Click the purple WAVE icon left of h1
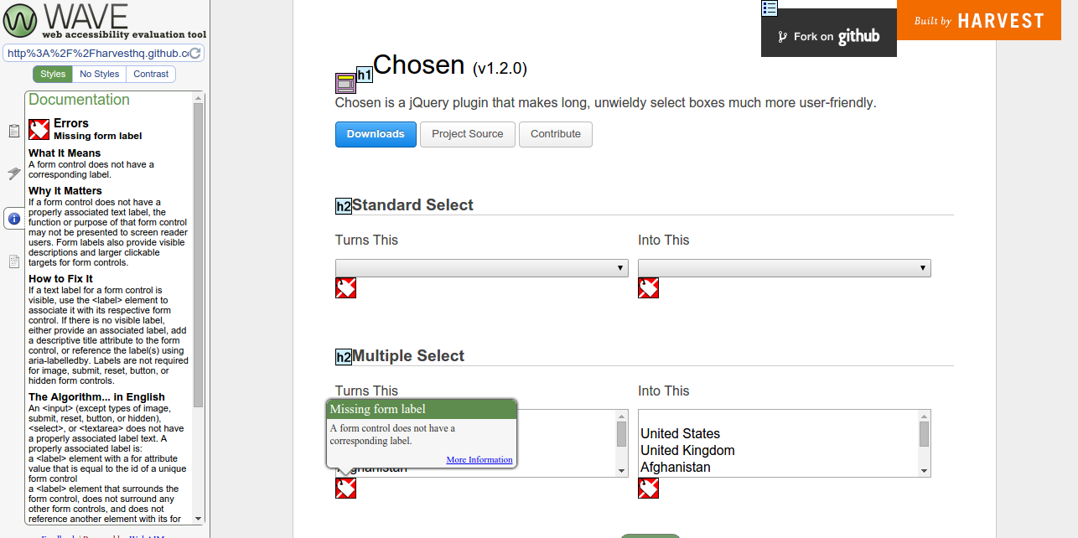This screenshot has height=538, width=1078. pos(345,83)
